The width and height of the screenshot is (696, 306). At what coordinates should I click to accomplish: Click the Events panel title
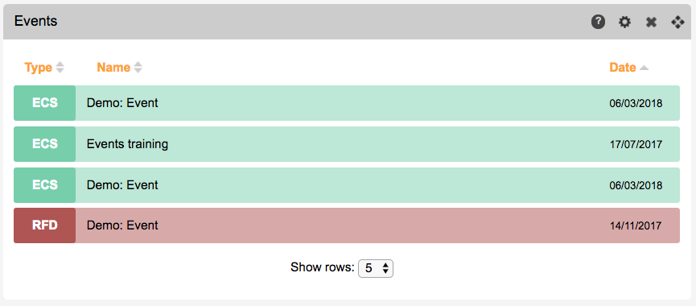coord(35,21)
